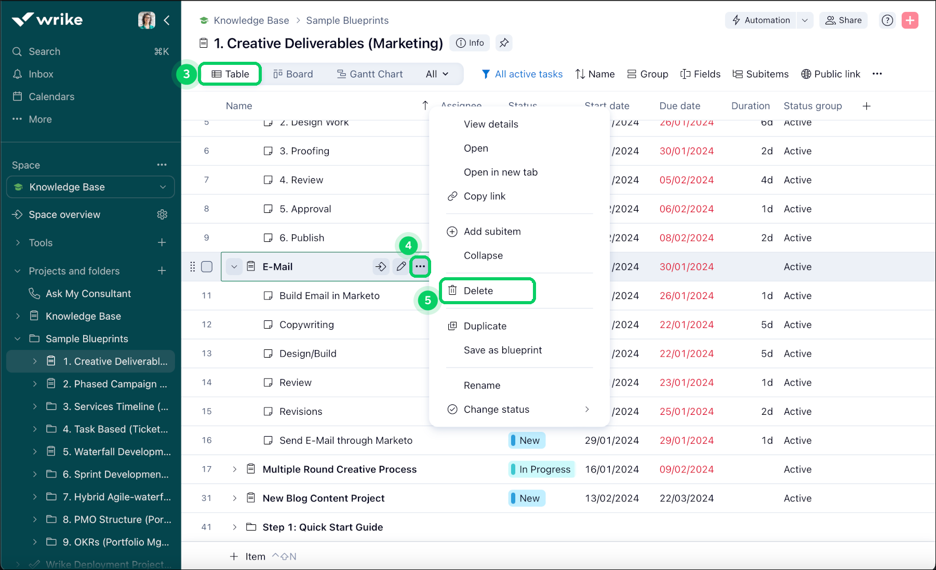Viewport: 936px width, 570px height.
Task: Mark the Copywriting task checkbox
Action: [x=268, y=324]
